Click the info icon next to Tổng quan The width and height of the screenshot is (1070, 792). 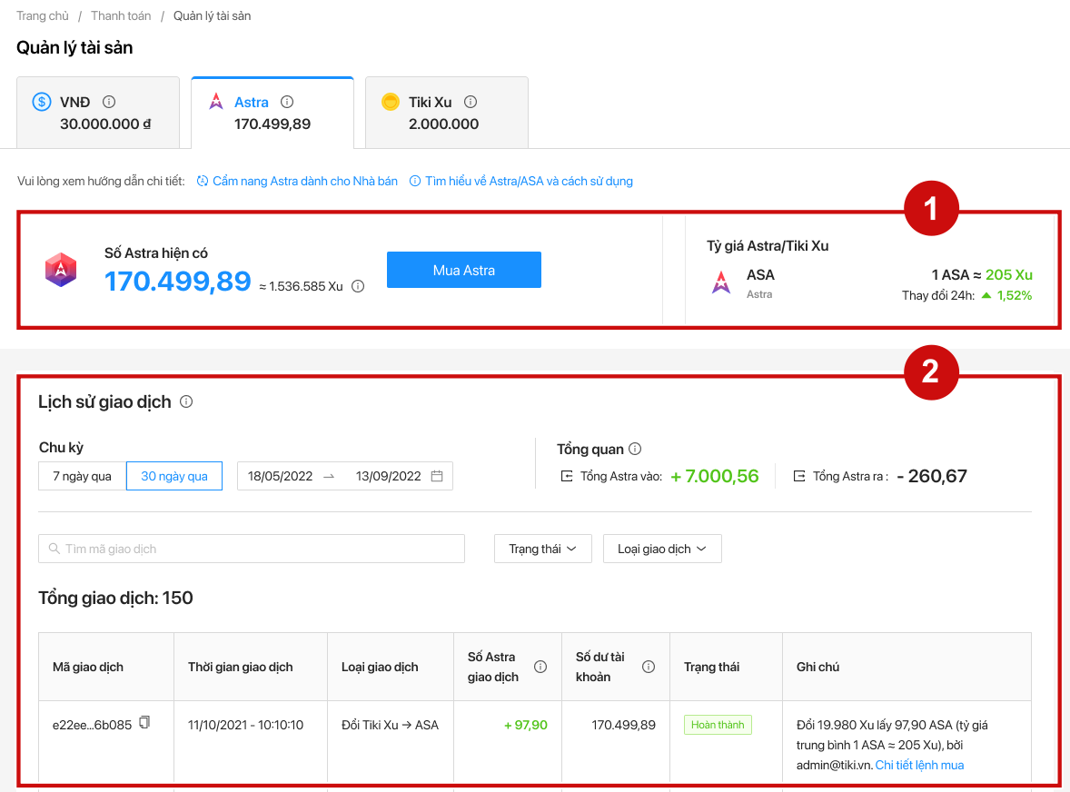pyautogui.click(x=635, y=449)
